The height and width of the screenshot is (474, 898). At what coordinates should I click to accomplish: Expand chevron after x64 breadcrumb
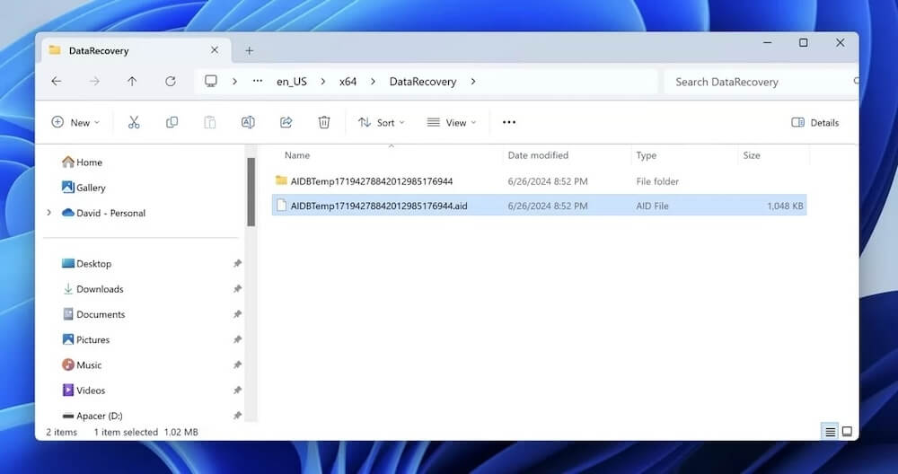373,82
